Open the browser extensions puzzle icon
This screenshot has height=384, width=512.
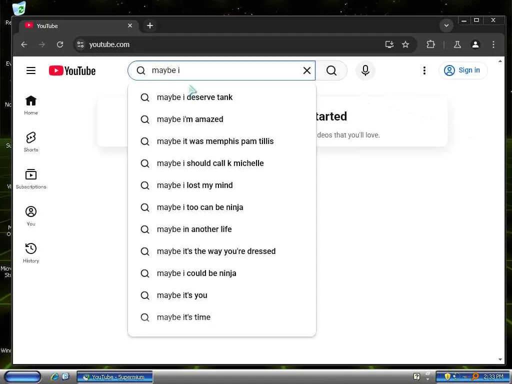click(x=430, y=44)
